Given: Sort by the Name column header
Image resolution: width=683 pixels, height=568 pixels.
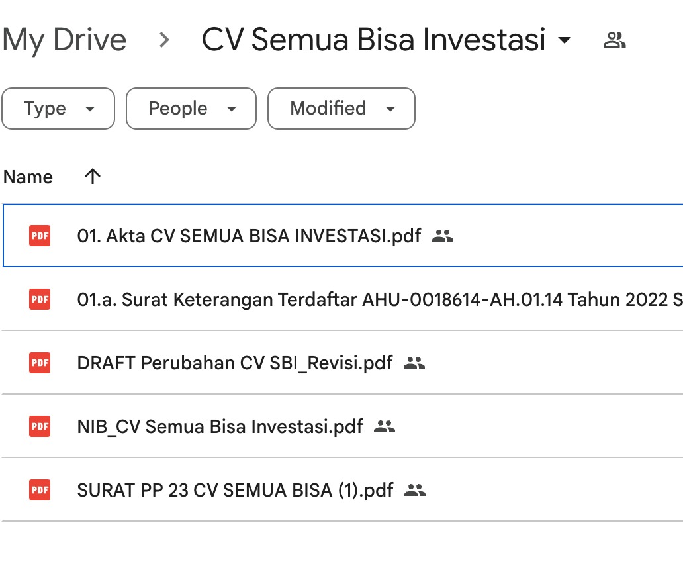Looking at the screenshot, I should tap(28, 177).
